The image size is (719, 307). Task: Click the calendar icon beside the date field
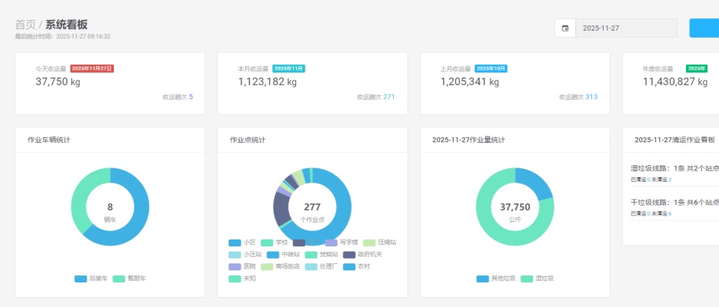(x=565, y=28)
